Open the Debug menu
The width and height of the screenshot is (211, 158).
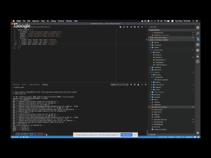[x=53, y=21]
